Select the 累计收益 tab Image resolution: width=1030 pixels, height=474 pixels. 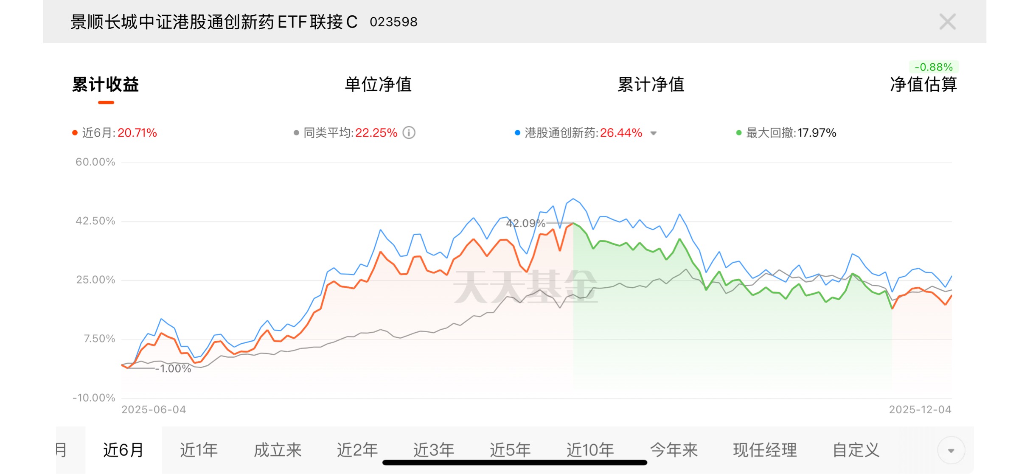pos(106,84)
